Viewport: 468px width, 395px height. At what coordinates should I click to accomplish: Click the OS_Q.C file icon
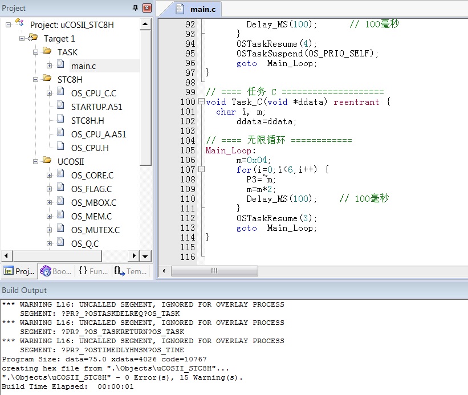coord(60,242)
